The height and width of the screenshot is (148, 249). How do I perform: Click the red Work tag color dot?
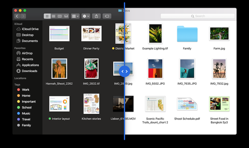(18, 90)
